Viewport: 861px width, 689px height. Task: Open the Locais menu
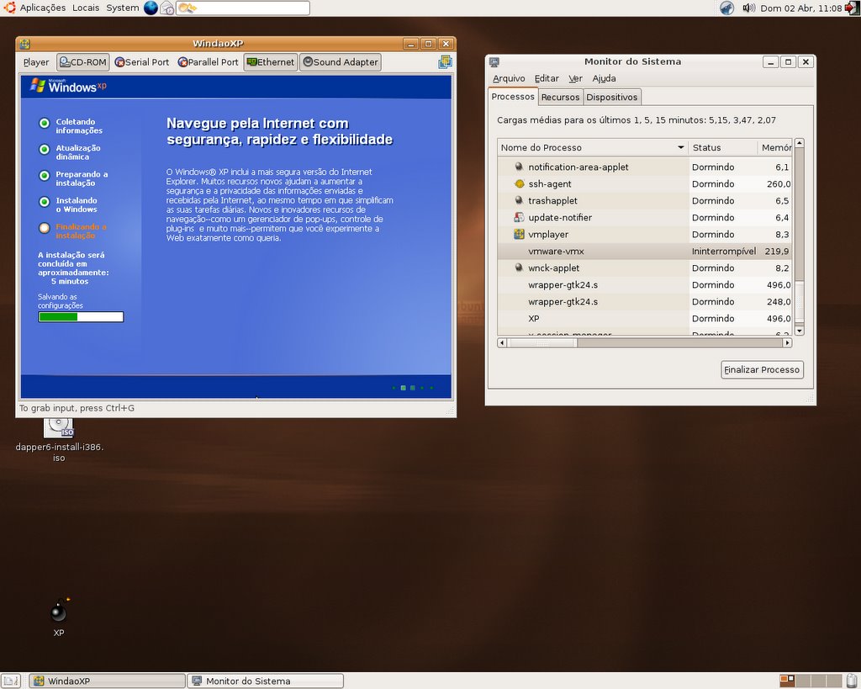(x=86, y=8)
